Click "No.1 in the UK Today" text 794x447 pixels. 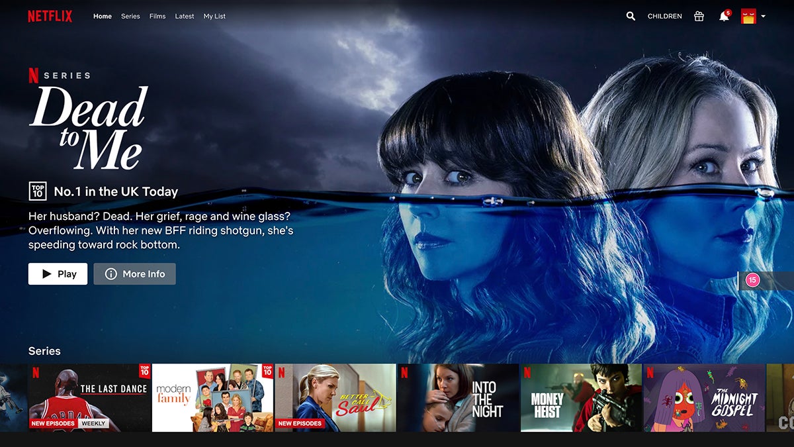116,192
